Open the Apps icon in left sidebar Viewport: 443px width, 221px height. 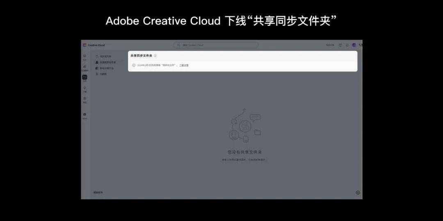pos(84,67)
